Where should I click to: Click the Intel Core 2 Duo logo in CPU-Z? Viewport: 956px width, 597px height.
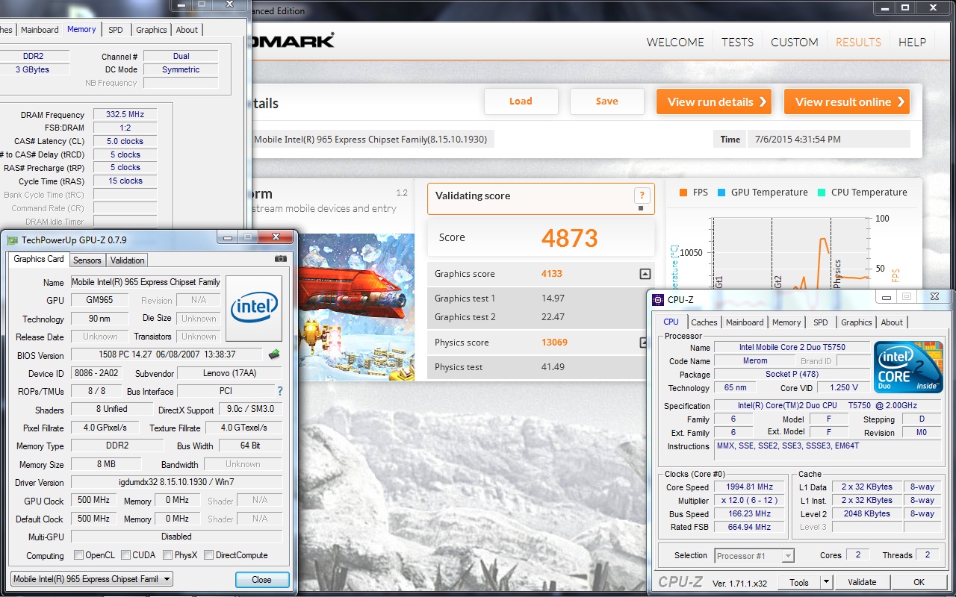tap(909, 367)
